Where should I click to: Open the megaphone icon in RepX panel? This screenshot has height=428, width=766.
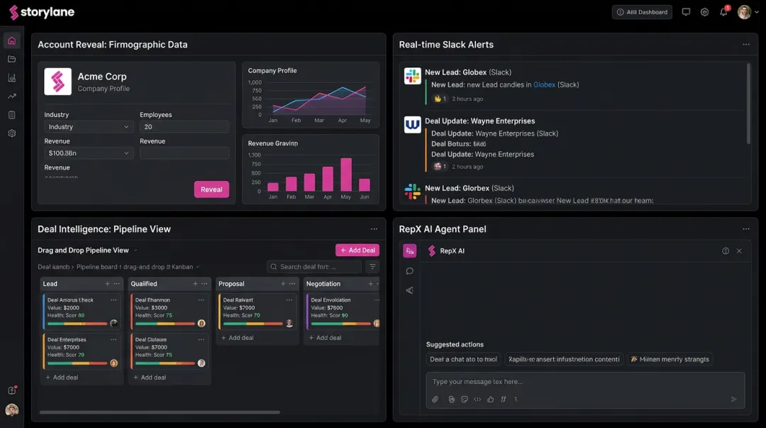409,290
